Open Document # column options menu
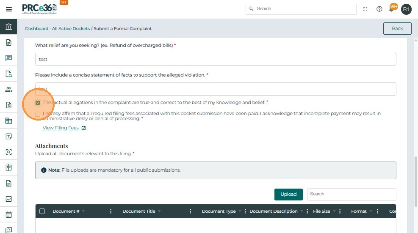The height and width of the screenshot is (233, 418). pyautogui.click(x=111, y=211)
